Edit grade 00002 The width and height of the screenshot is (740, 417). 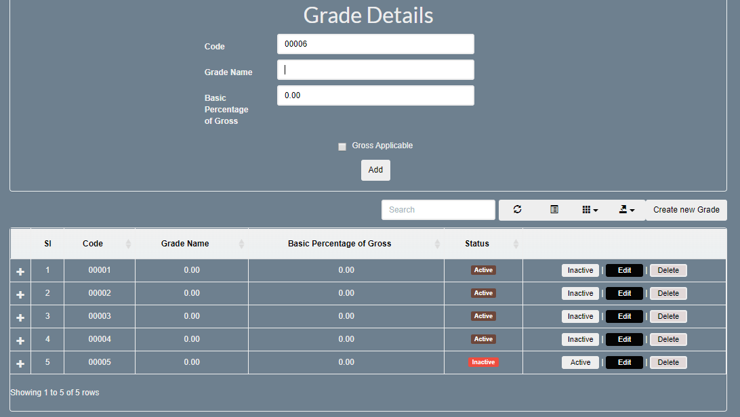pyautogui.click(x=623, y=293)
